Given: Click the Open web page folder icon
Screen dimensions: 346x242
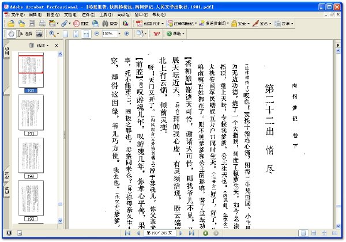Looking at the screenshot, I should 22,24.
